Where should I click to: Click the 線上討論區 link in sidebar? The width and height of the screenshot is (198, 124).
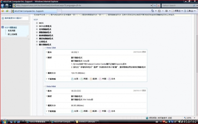[x=12, y=34]
